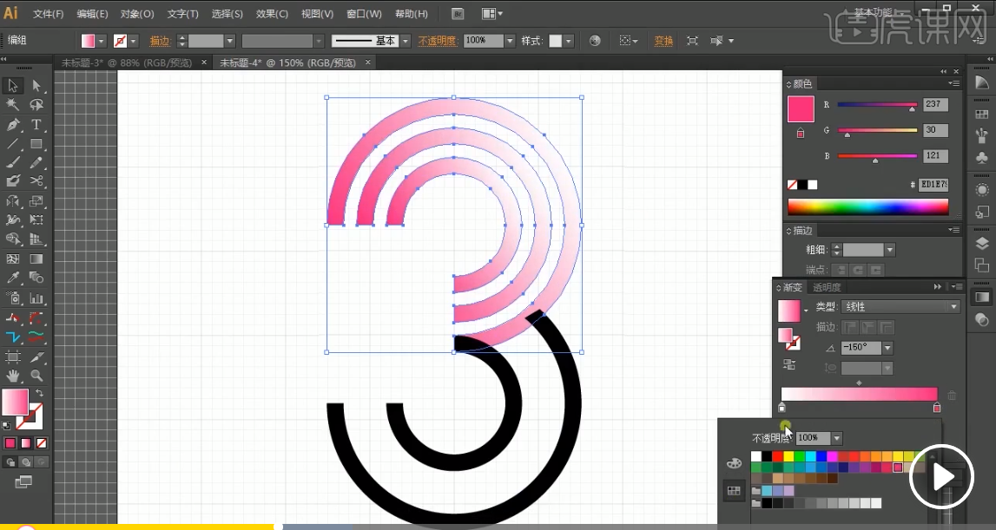Screen dimensions: 996x530
Task: Switch to swatches view in color popup
Action: 734,491
